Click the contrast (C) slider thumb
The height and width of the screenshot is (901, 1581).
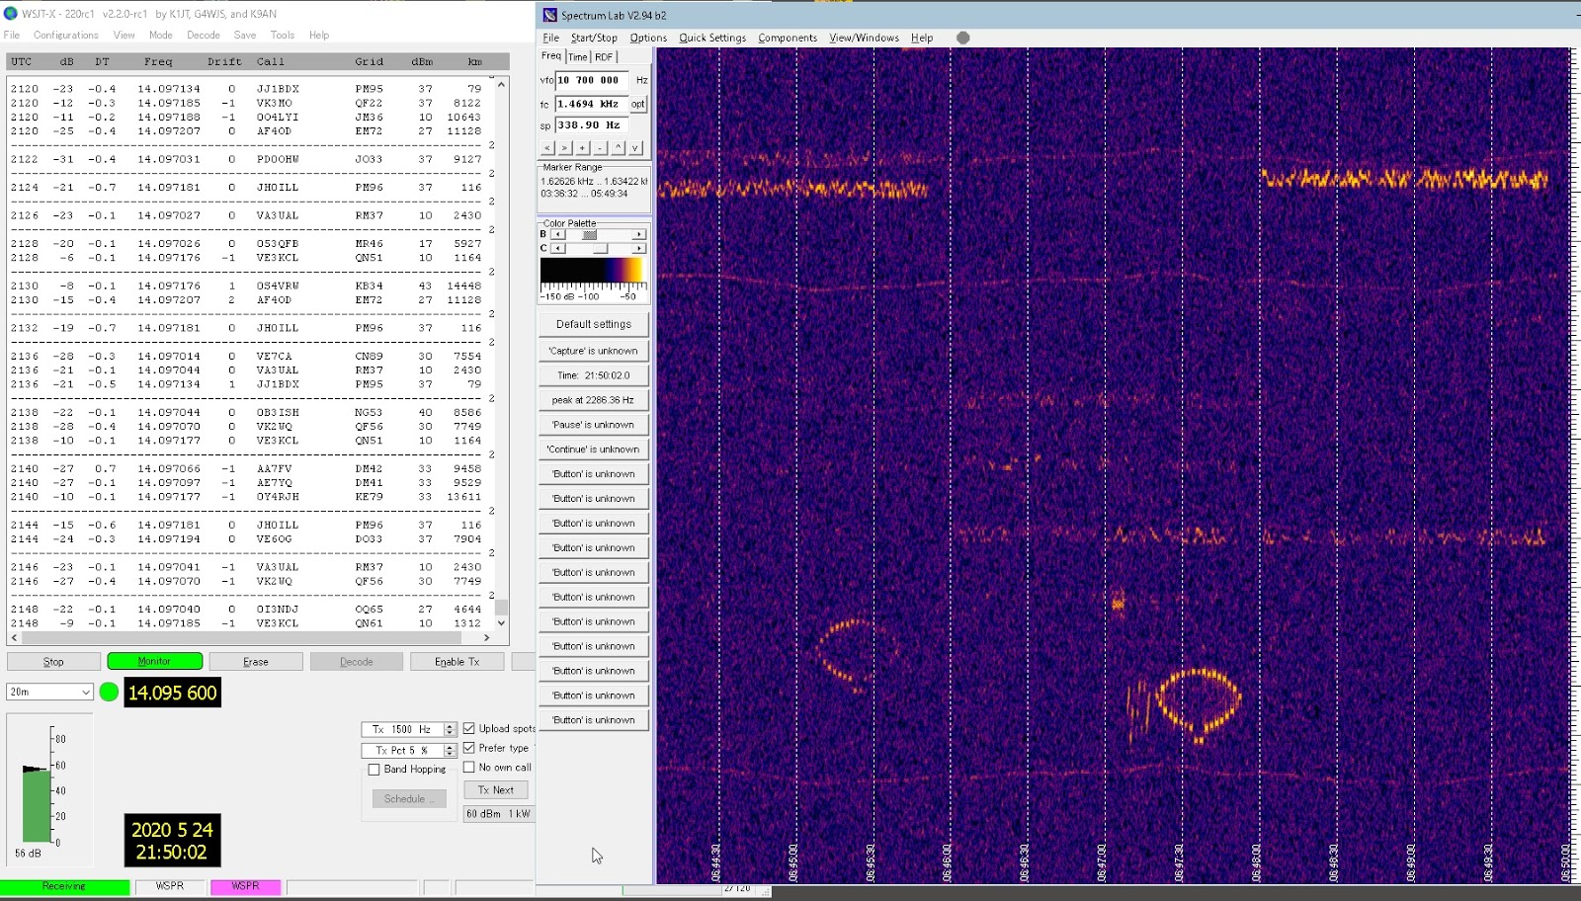click(600, 248)
